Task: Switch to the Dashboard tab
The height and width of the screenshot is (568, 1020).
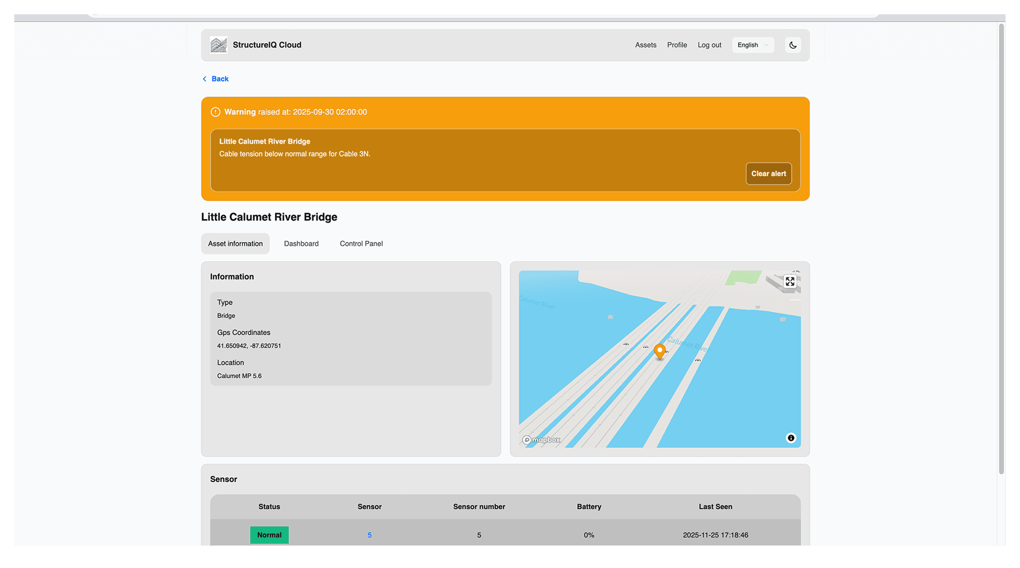Action: pos(301,243)
